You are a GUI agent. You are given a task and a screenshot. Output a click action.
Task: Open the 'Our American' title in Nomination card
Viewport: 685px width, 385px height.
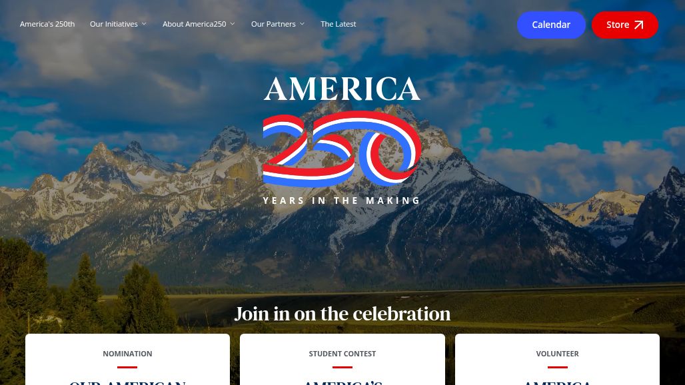pyautogui.click(x=127, y=382)
